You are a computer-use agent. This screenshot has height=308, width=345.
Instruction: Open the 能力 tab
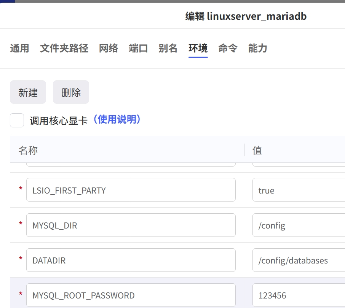tap(257, 48)
